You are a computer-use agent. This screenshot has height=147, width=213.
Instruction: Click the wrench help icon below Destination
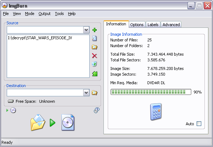pos(97,110)
